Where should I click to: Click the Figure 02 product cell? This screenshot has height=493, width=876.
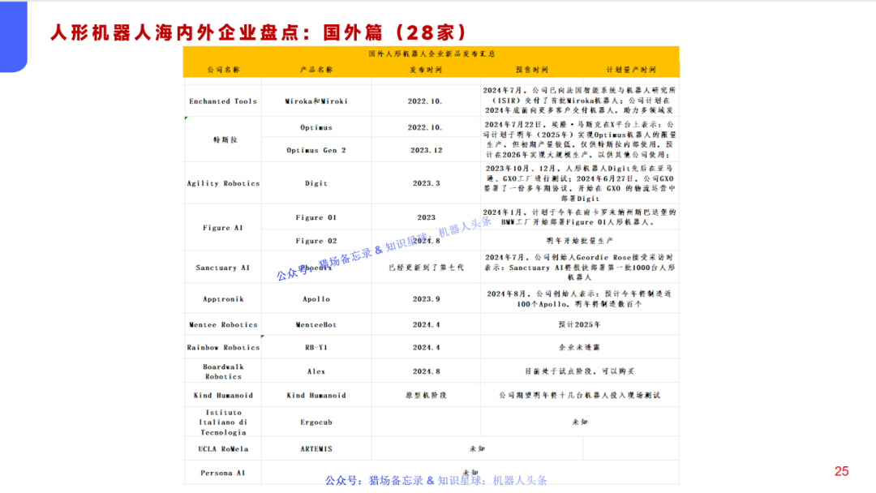(x=316, y=241)
